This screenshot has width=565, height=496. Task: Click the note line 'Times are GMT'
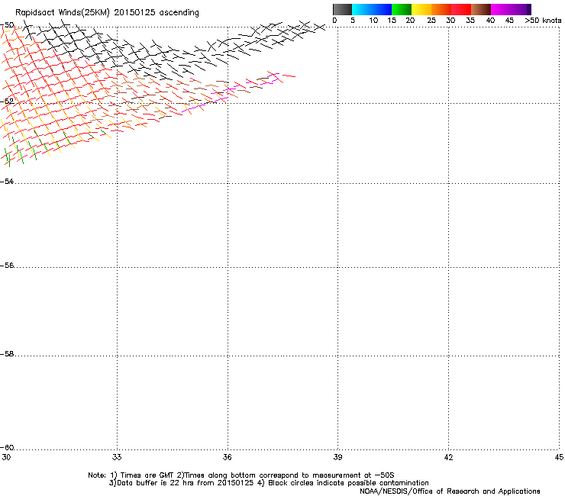(x=147, y=475)
